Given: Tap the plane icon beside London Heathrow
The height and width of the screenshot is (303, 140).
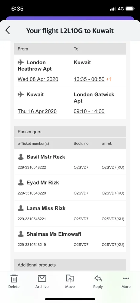Looking at the screenshot, I should coord(21,62).
